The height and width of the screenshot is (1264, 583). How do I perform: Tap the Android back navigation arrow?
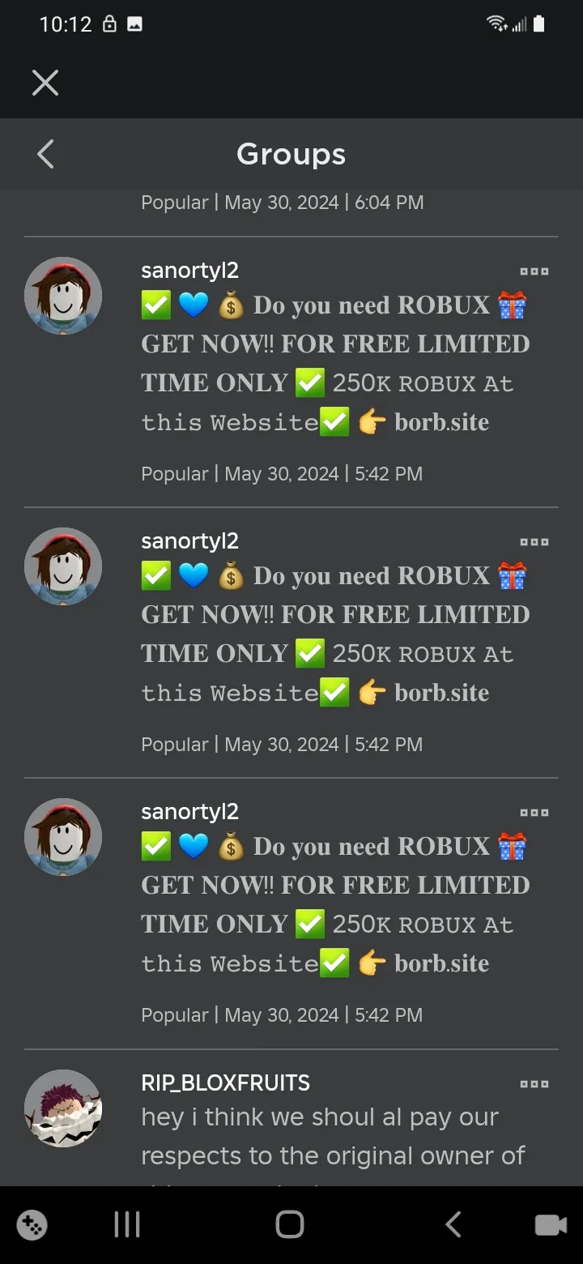coord(453,1224)
